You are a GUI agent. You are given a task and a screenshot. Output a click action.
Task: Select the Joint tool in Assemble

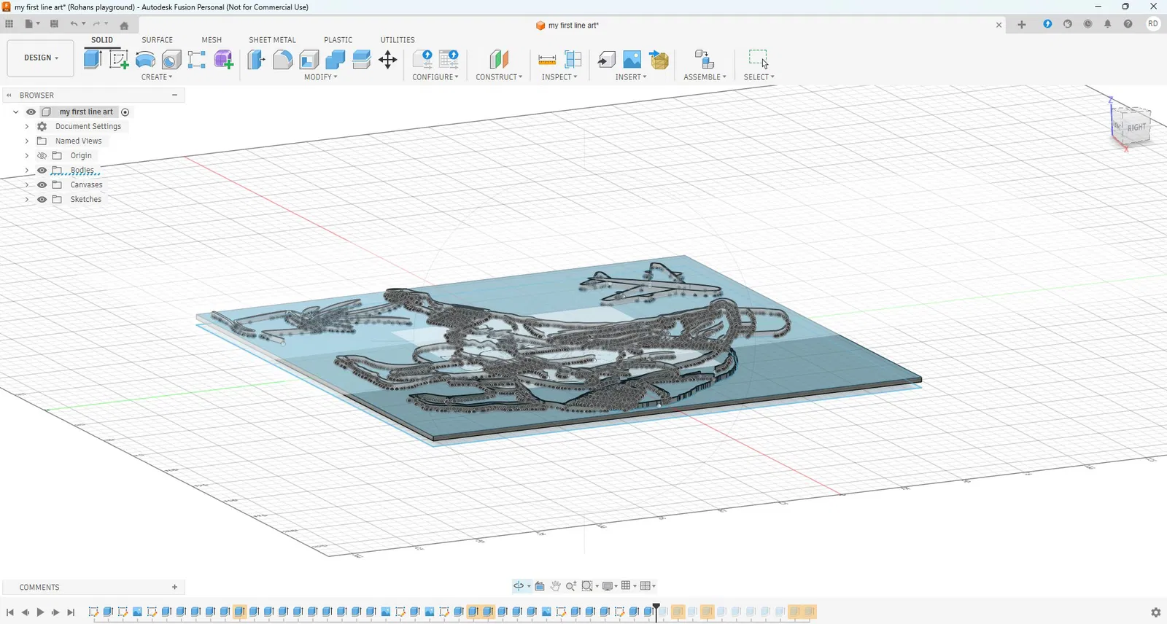(704, 60)
